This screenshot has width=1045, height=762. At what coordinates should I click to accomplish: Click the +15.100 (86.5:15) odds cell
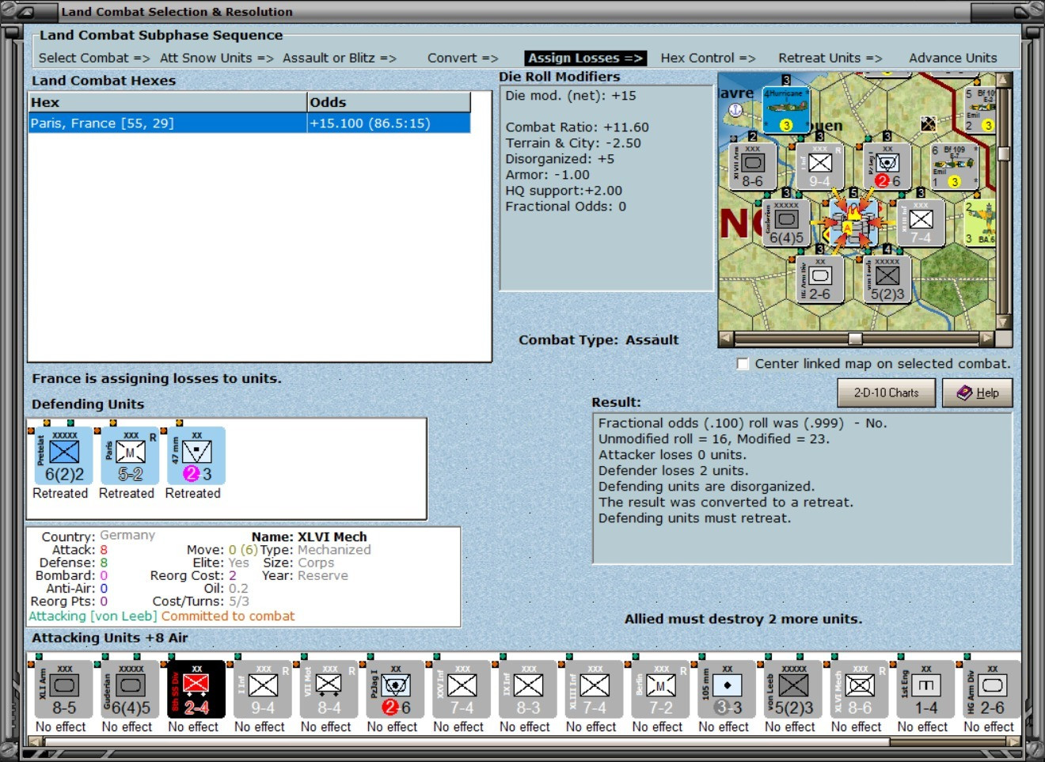tap(389, 123)
